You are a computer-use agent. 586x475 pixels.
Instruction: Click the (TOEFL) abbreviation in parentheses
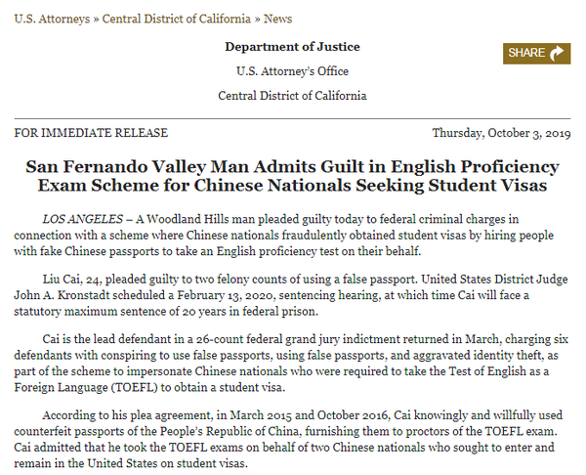134,387
